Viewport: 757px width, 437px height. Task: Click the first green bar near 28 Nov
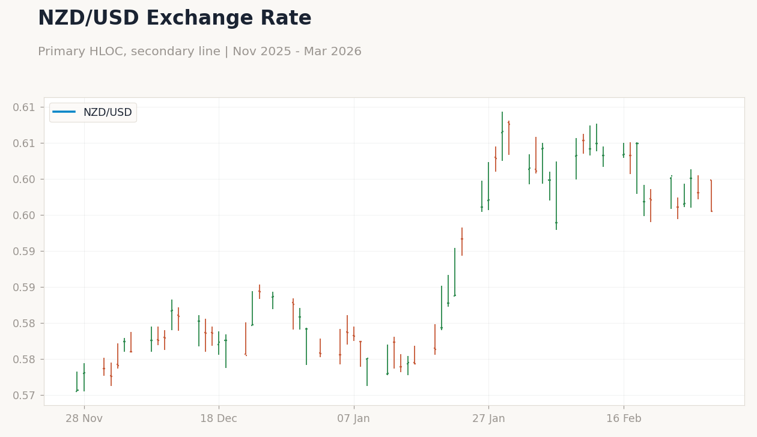click(77, 382)
